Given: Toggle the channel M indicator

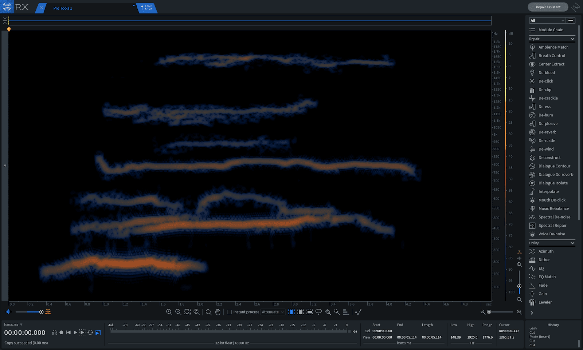Looking at the screenshot, I should (x=5, y=166).
